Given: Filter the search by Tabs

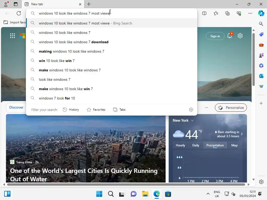Looking at the screenshot, I should pyautogui.click(x=119, y=110).
